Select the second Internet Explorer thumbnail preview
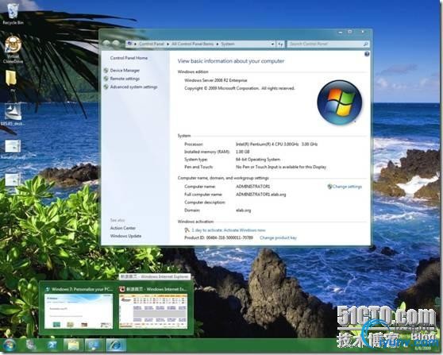Viewport: 443px width, 355px height. (x=153, y=311)
